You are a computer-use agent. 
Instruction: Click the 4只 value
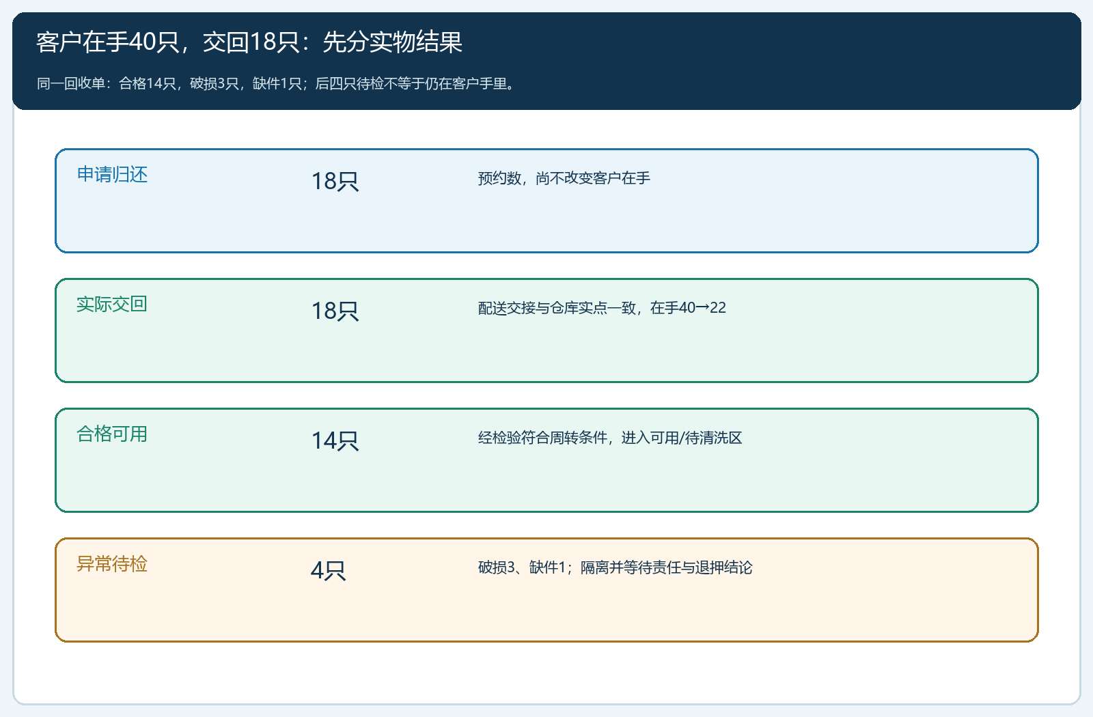(328, 570)
